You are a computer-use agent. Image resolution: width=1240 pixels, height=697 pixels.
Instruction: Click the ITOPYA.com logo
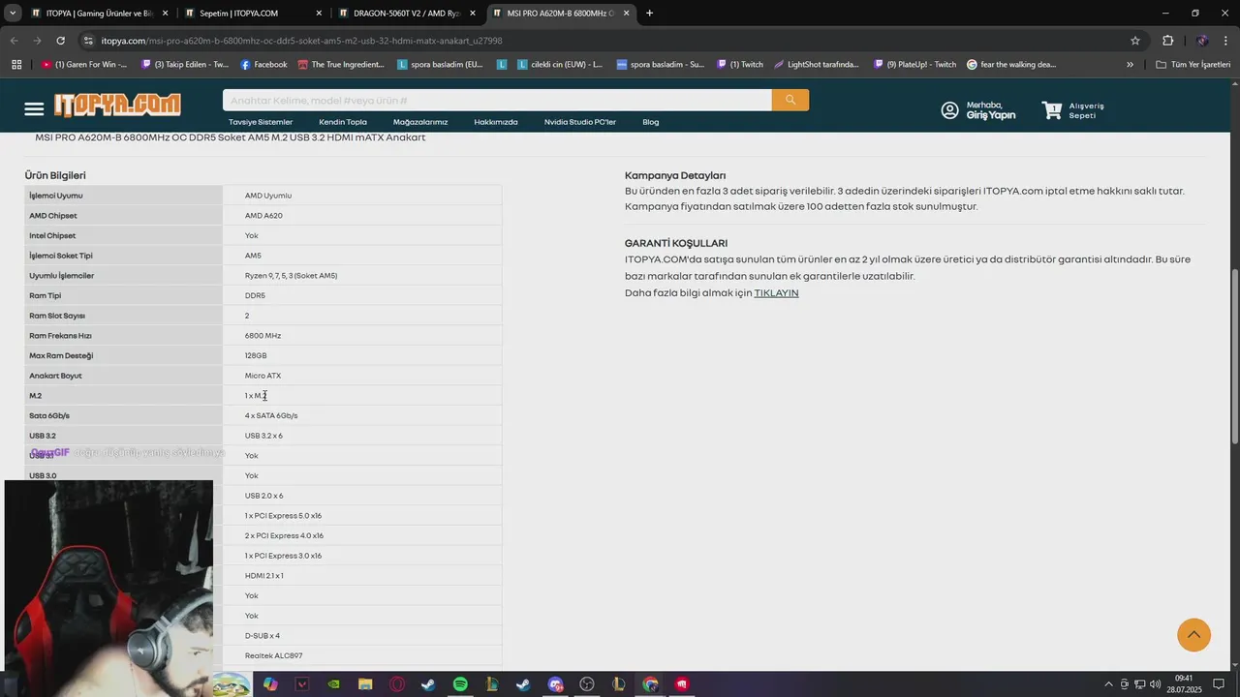tap(117, 105)
